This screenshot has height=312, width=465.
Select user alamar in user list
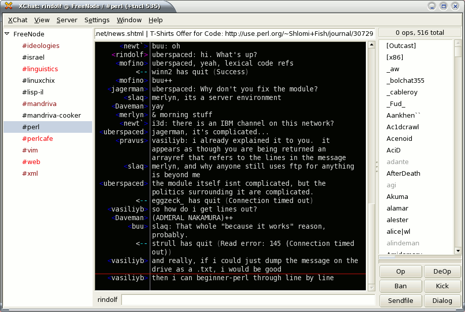[397, 208]
